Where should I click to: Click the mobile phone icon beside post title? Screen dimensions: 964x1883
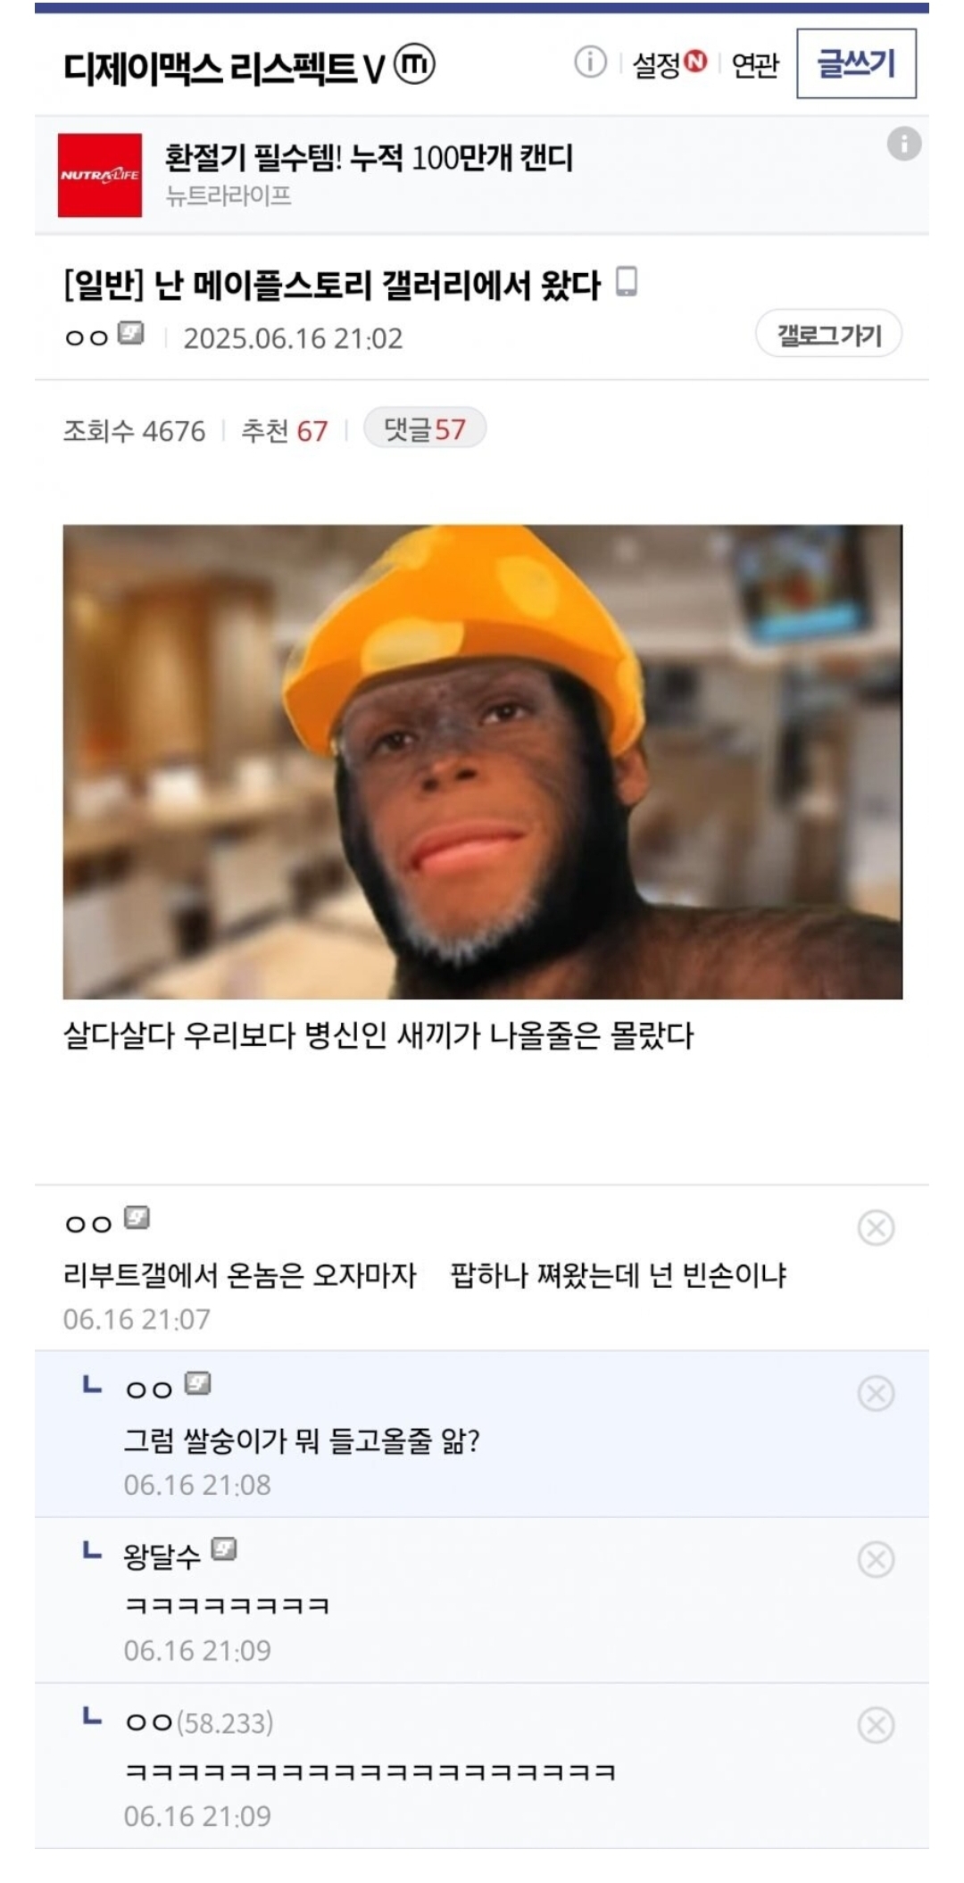pos(627,282)
